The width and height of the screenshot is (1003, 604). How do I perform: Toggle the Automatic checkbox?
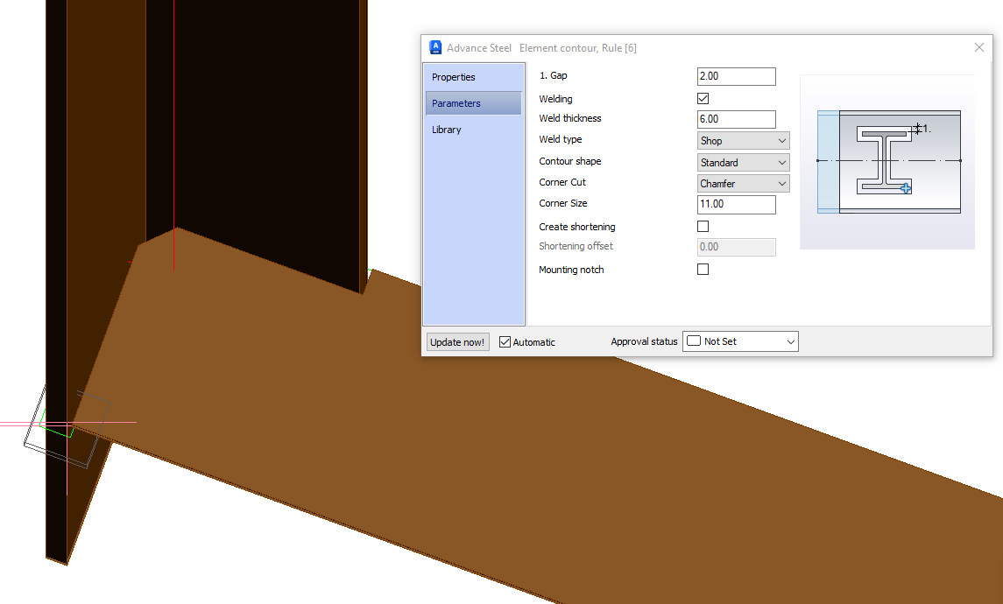505,342
